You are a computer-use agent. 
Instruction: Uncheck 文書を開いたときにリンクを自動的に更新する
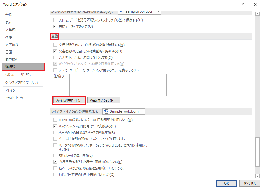tap(55, 51)
